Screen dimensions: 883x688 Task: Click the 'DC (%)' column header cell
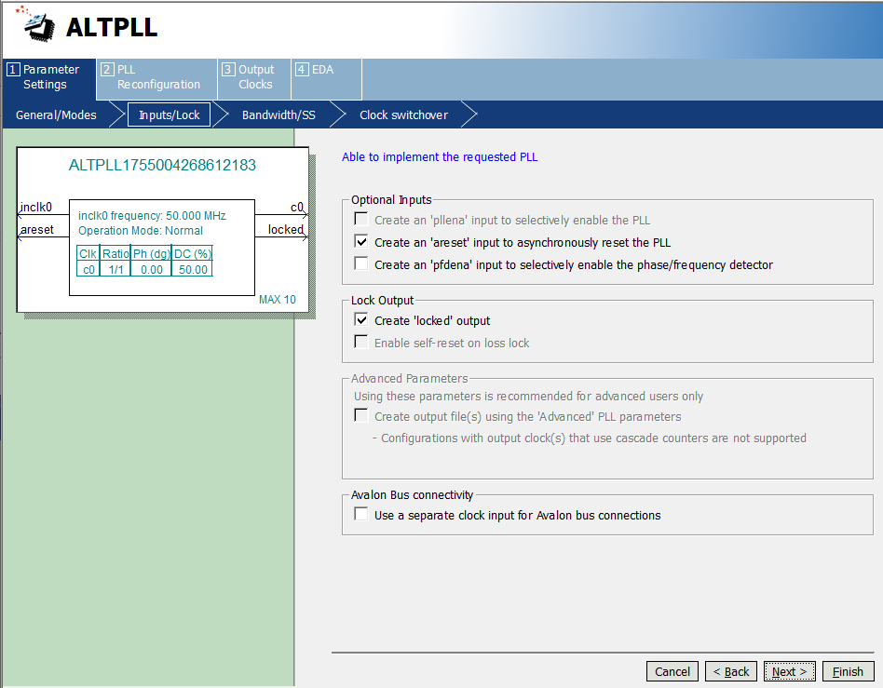[193, 254]
